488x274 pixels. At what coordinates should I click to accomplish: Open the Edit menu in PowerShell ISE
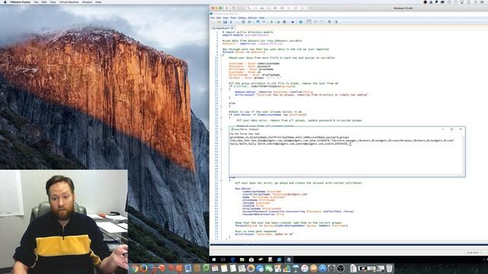click(219, 18)
